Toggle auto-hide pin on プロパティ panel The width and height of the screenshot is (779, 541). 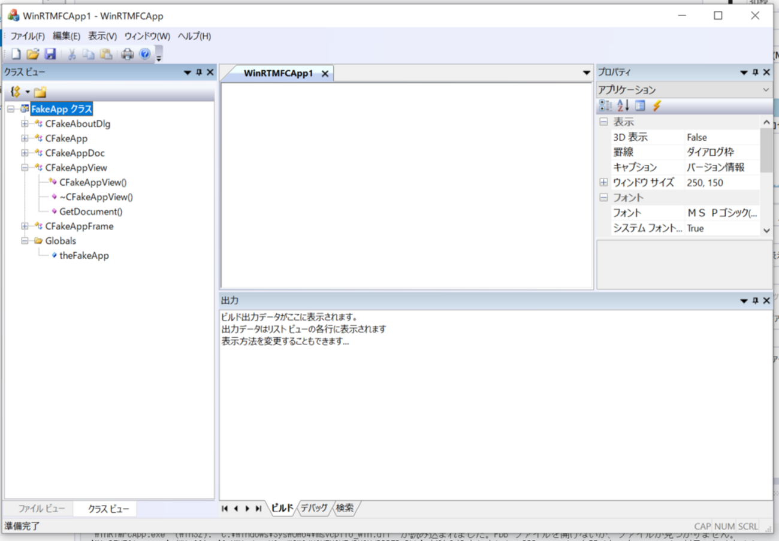click(x=755, y=72)
